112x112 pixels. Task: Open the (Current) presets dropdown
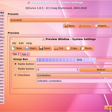(x=61, y=20)
